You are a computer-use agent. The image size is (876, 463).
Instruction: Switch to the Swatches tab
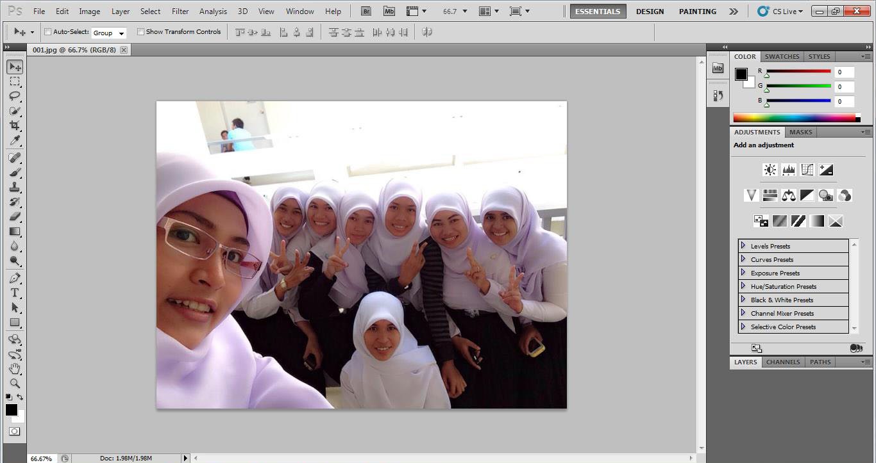tap(782, 56)
